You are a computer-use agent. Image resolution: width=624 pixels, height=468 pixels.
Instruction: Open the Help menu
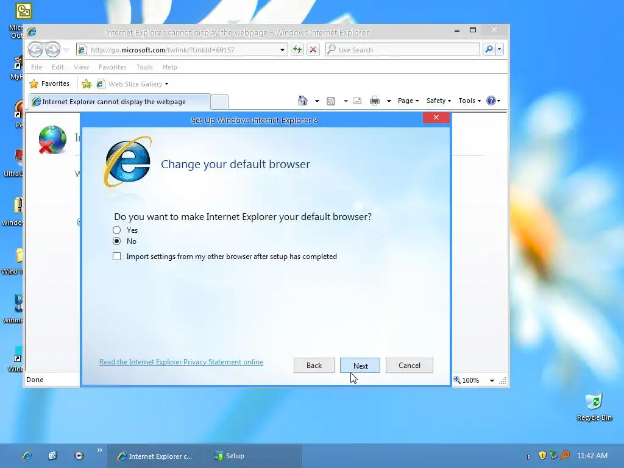coord(169,67)
